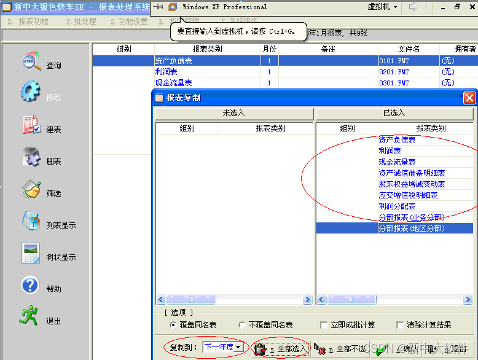Click the 删表 delete-table icon
478x360 pixels.
[x=31, y=157]
